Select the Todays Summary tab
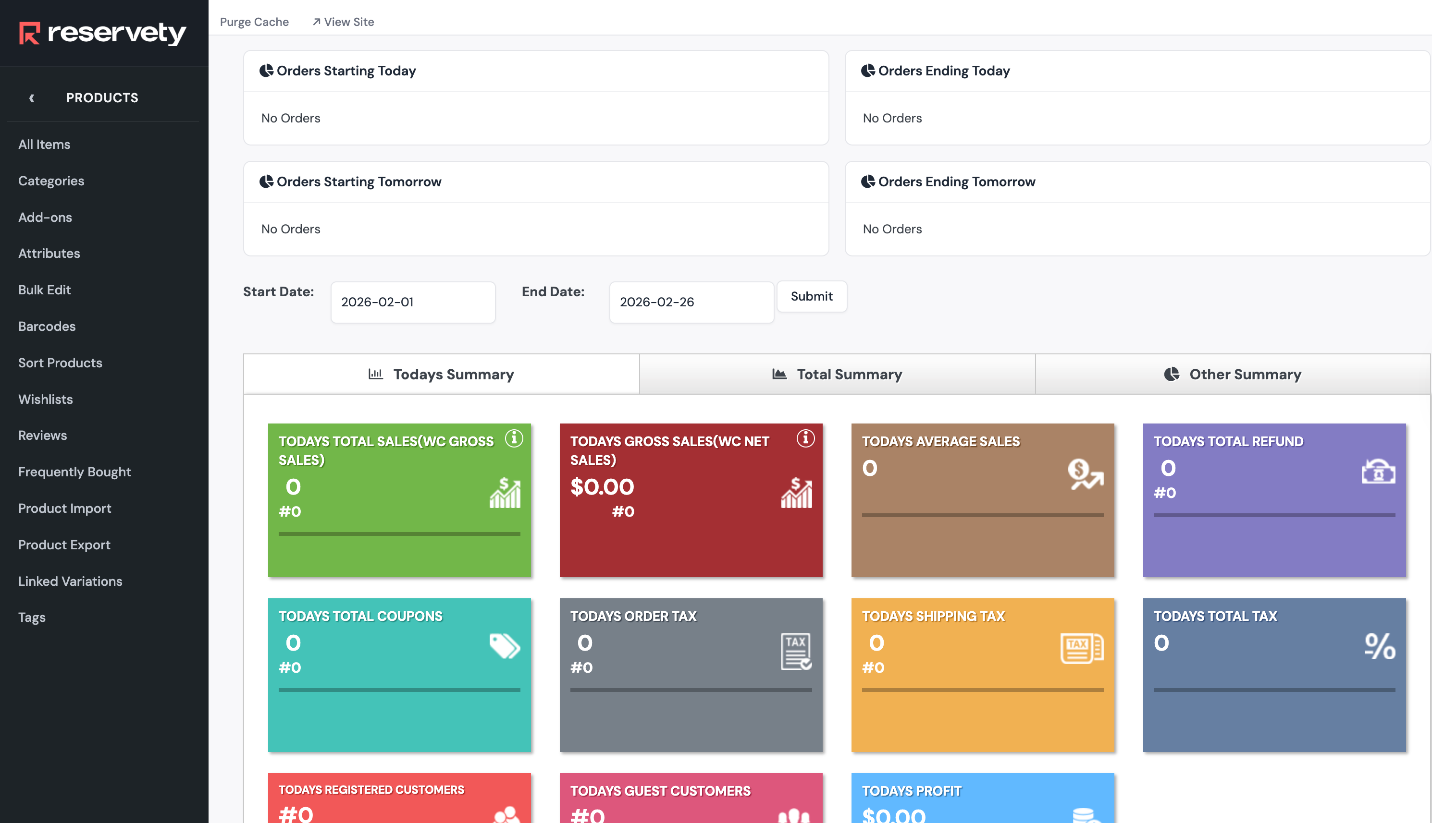 coord(441,374)
